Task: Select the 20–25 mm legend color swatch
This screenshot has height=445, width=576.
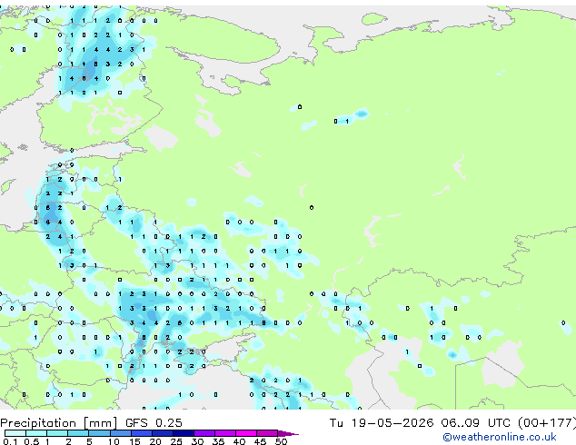Action: [163, 433]
